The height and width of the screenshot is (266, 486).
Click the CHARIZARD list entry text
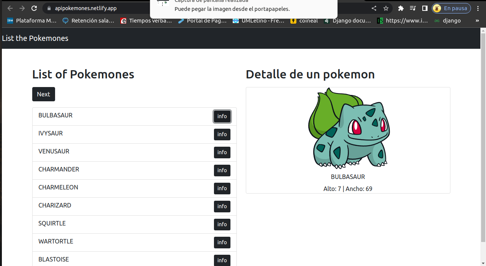coord(55,205)
